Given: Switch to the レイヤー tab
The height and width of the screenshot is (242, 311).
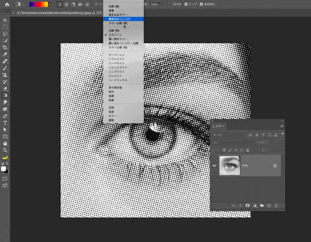Looking at the screenshot, I should click(x=218, y=126).
